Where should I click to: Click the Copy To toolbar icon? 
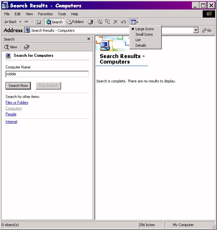click(x=108, y=22)
